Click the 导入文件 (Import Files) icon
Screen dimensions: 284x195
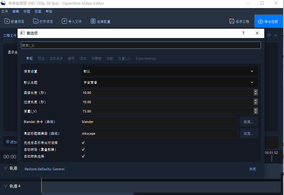tap(64, 21)
